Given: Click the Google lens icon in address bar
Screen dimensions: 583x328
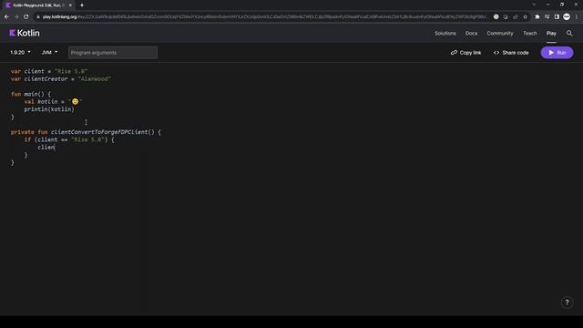Looking at the screenshot, I should (x=496, y=16).
